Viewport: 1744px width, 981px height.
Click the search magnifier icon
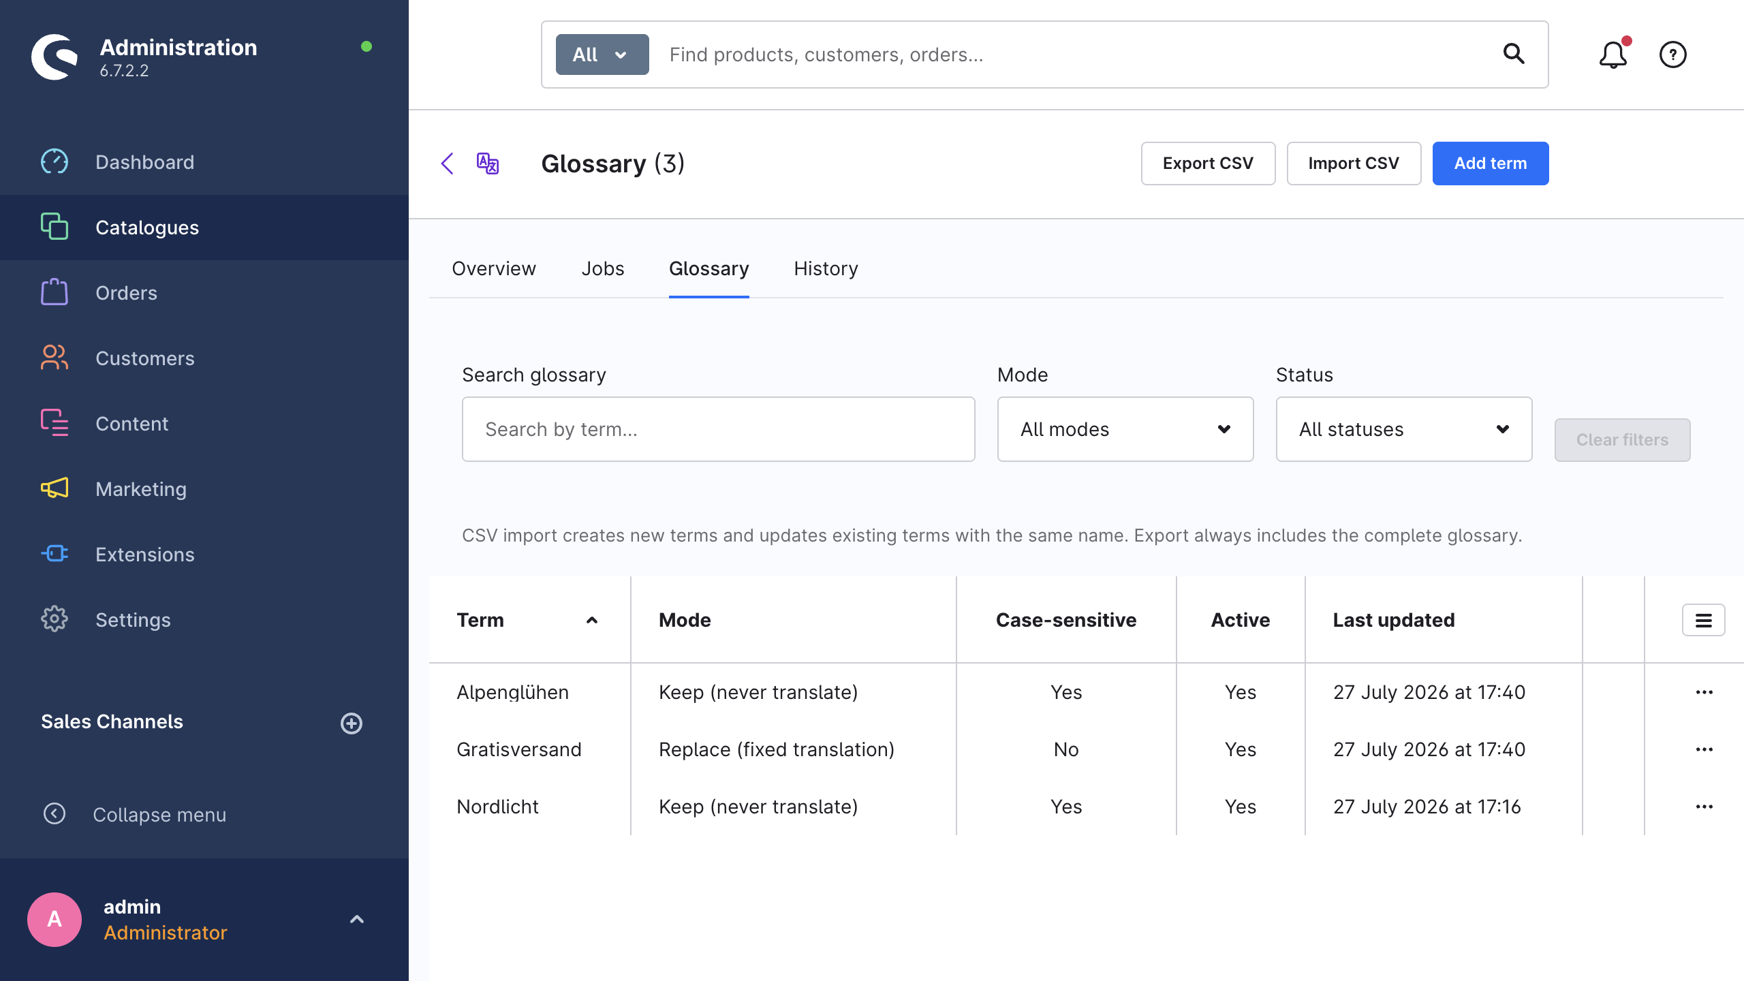(1513, 54)
